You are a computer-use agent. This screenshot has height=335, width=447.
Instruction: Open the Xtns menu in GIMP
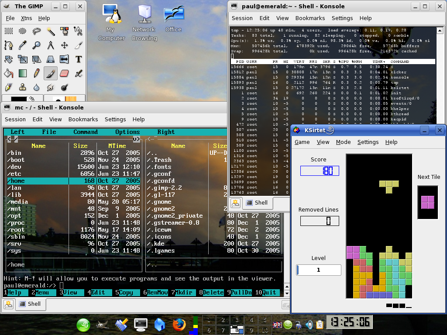pyautogui.click(x=27, y=18)
